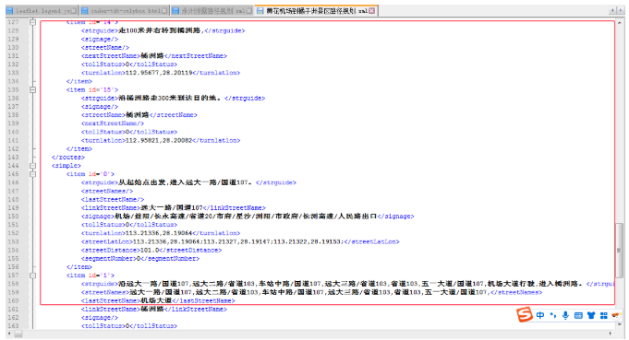Click the signage text on line 150

[246, 216]
